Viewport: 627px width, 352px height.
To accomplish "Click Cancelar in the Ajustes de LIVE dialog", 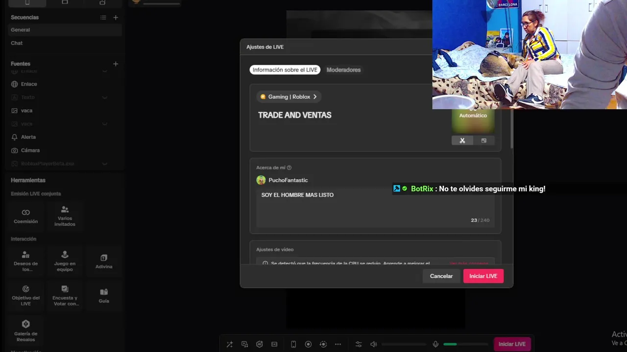I will [x=441, y=276].
